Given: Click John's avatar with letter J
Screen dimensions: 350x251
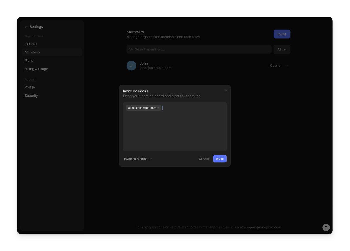Looking at the screenshot, I should point(132,66).
